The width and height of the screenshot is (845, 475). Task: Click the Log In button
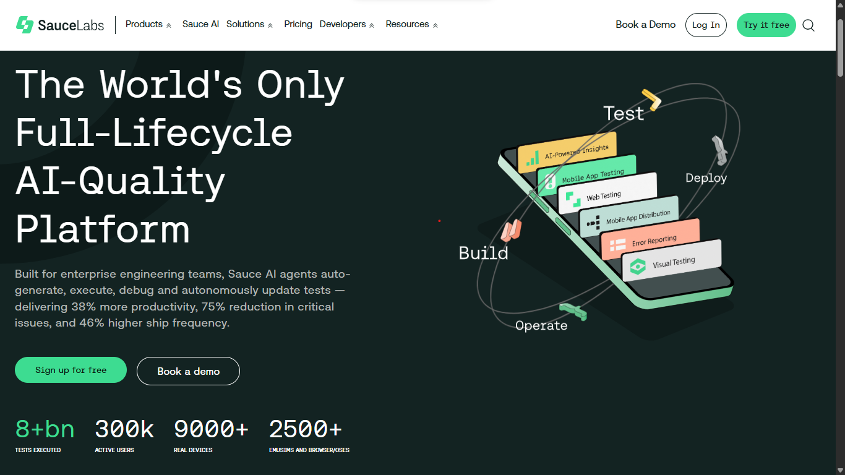pos(706,25)
